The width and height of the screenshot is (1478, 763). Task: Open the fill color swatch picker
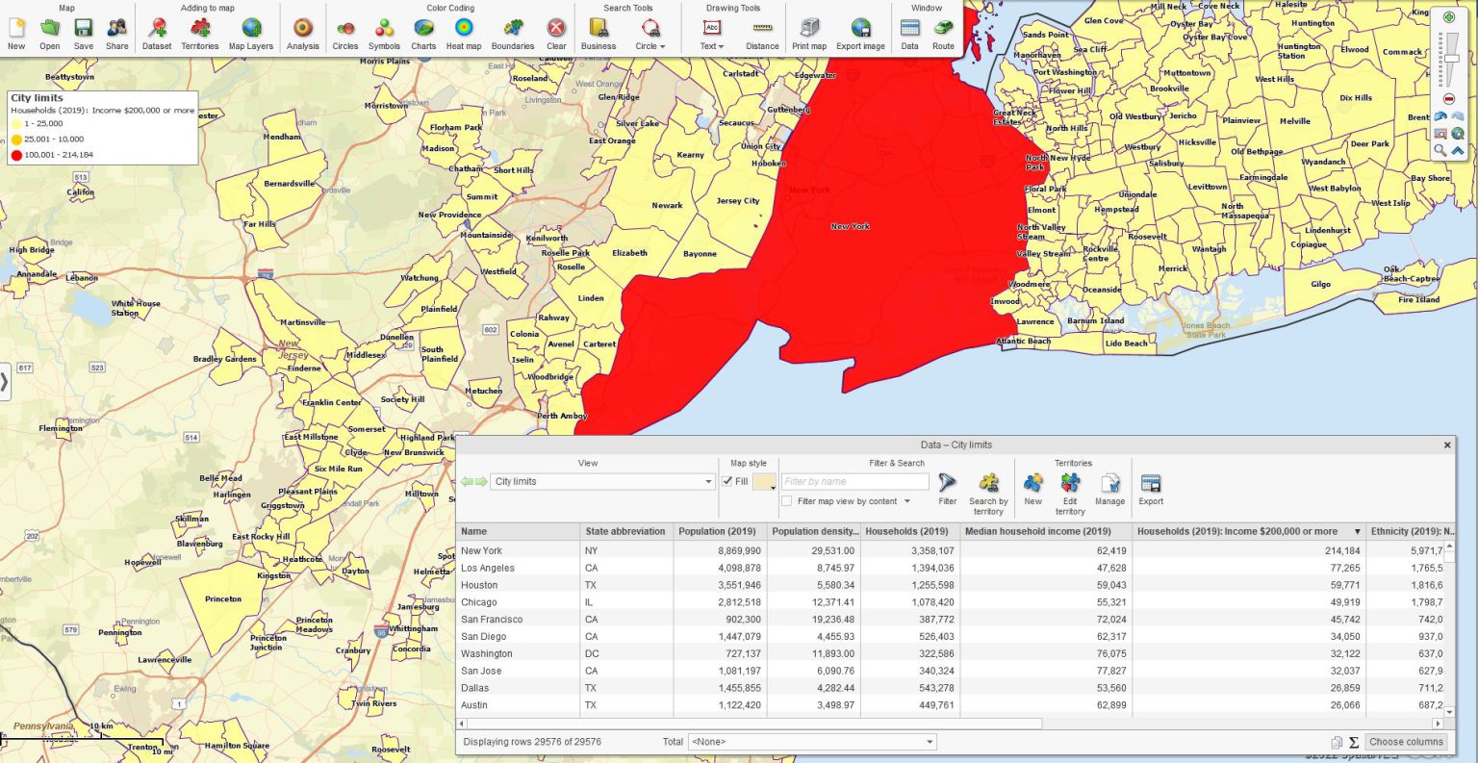click(x=765, y=481)
